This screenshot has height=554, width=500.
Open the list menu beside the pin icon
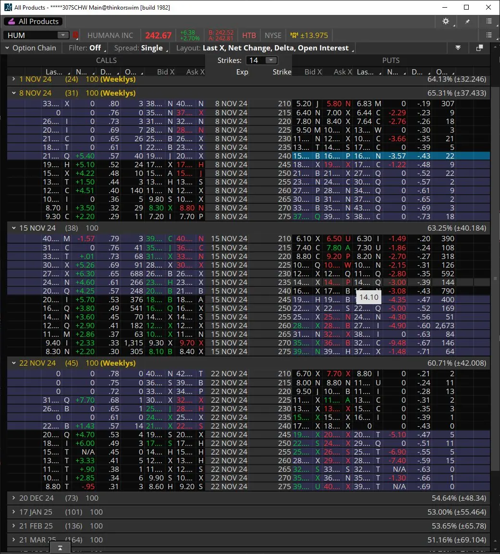[489, 21]
